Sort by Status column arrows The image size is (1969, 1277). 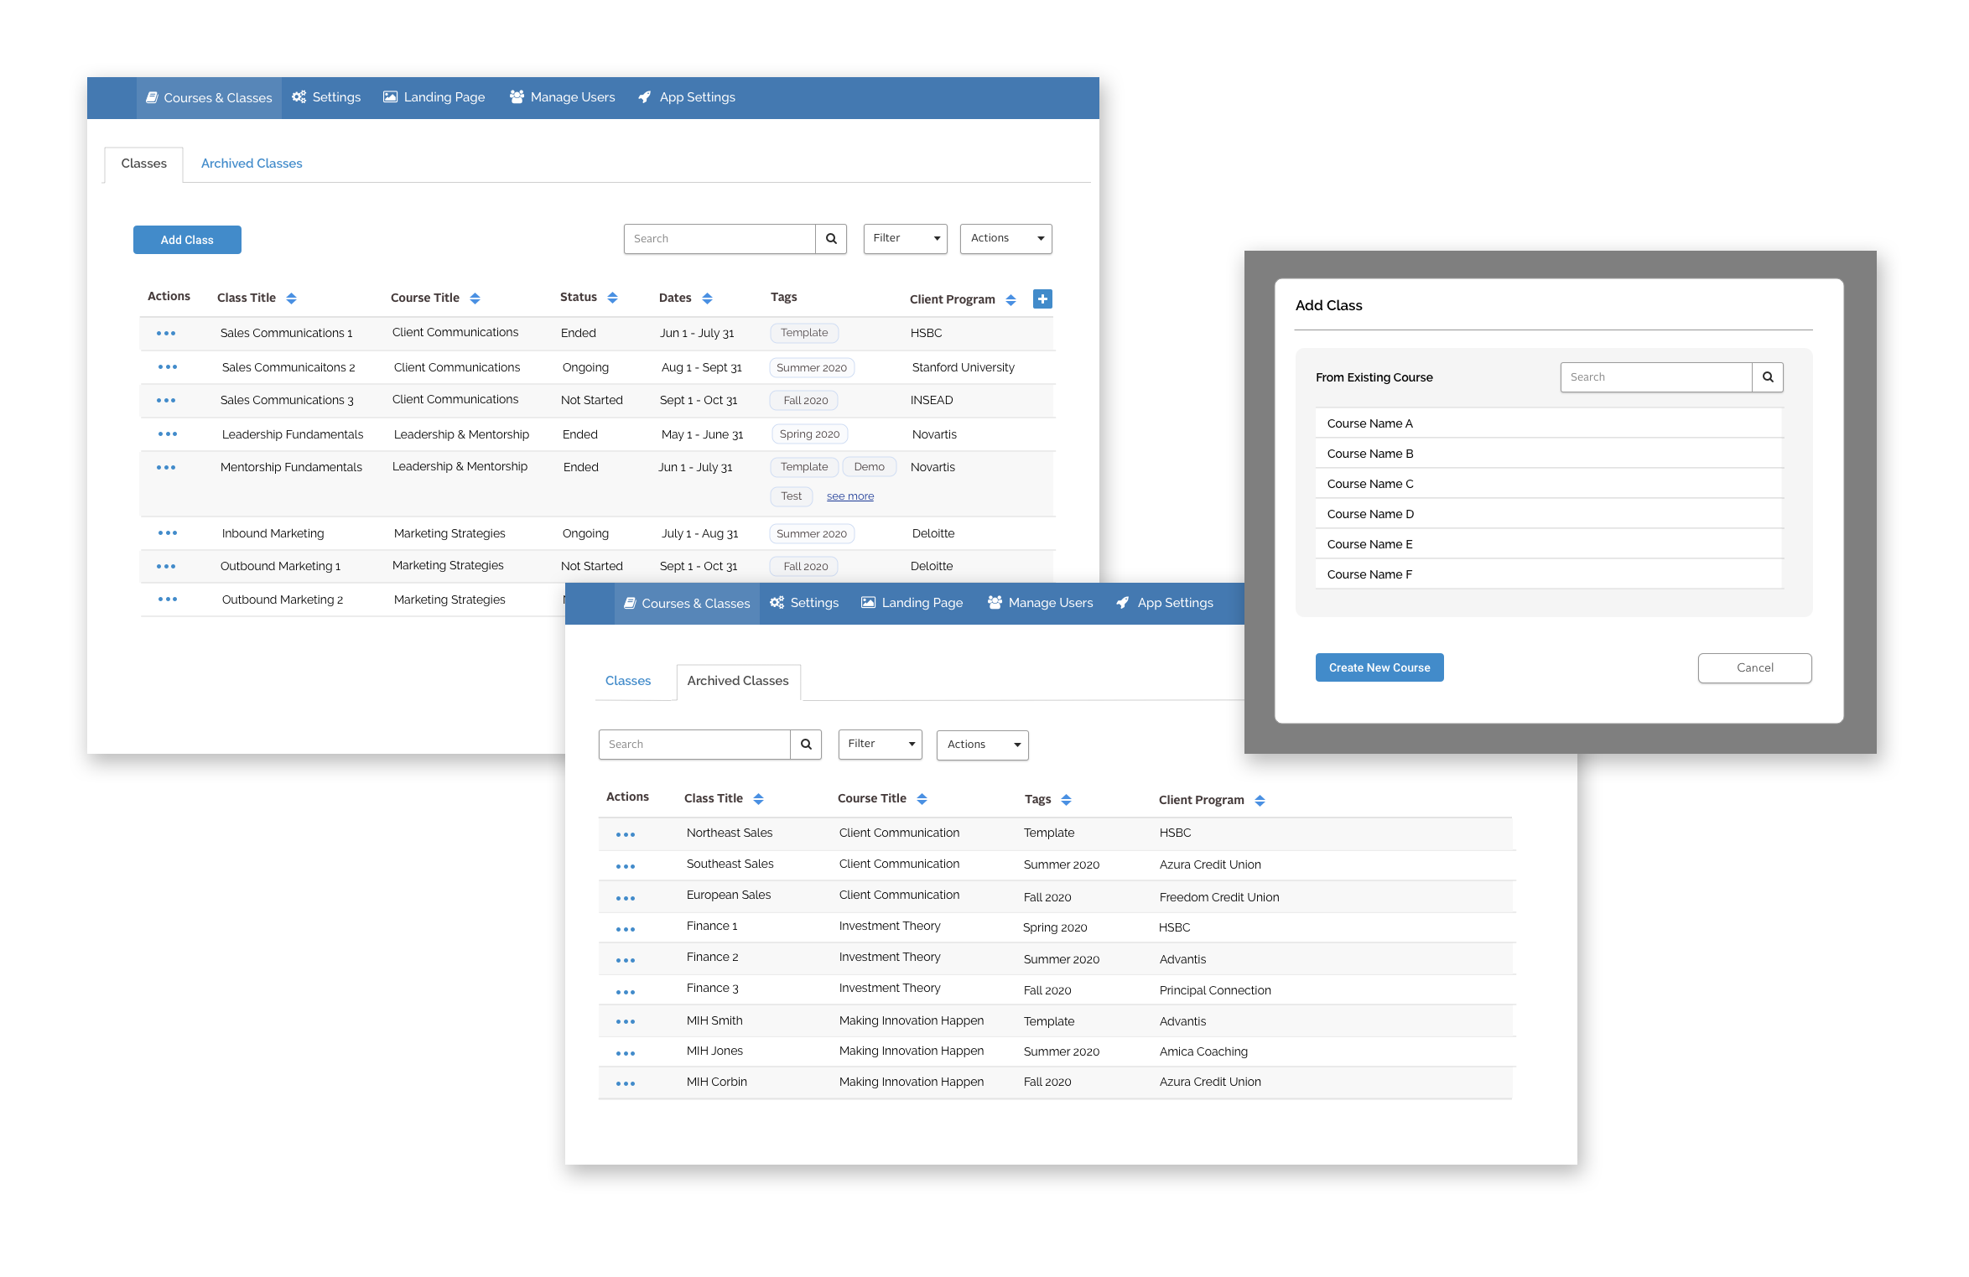tap(612, 298)
